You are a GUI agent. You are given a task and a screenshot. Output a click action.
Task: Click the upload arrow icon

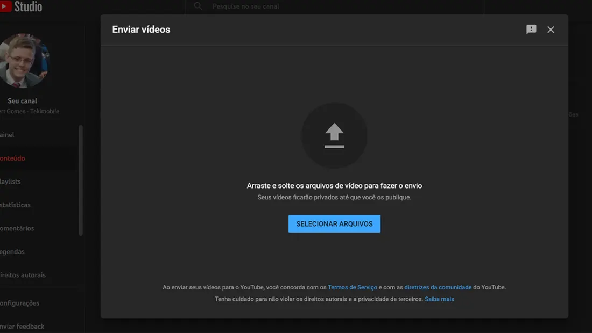pos(334,135)
